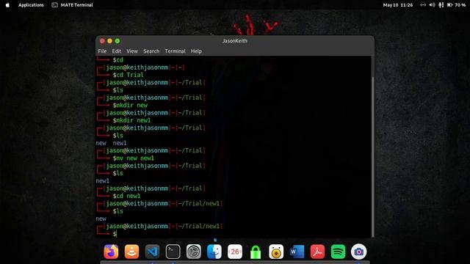This screenshot has height=264, width=470.
Task: Click the JasonKeith window title
Action: point(235,41)
